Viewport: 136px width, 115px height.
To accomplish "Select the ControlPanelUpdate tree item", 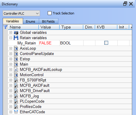I will [37, 54].
